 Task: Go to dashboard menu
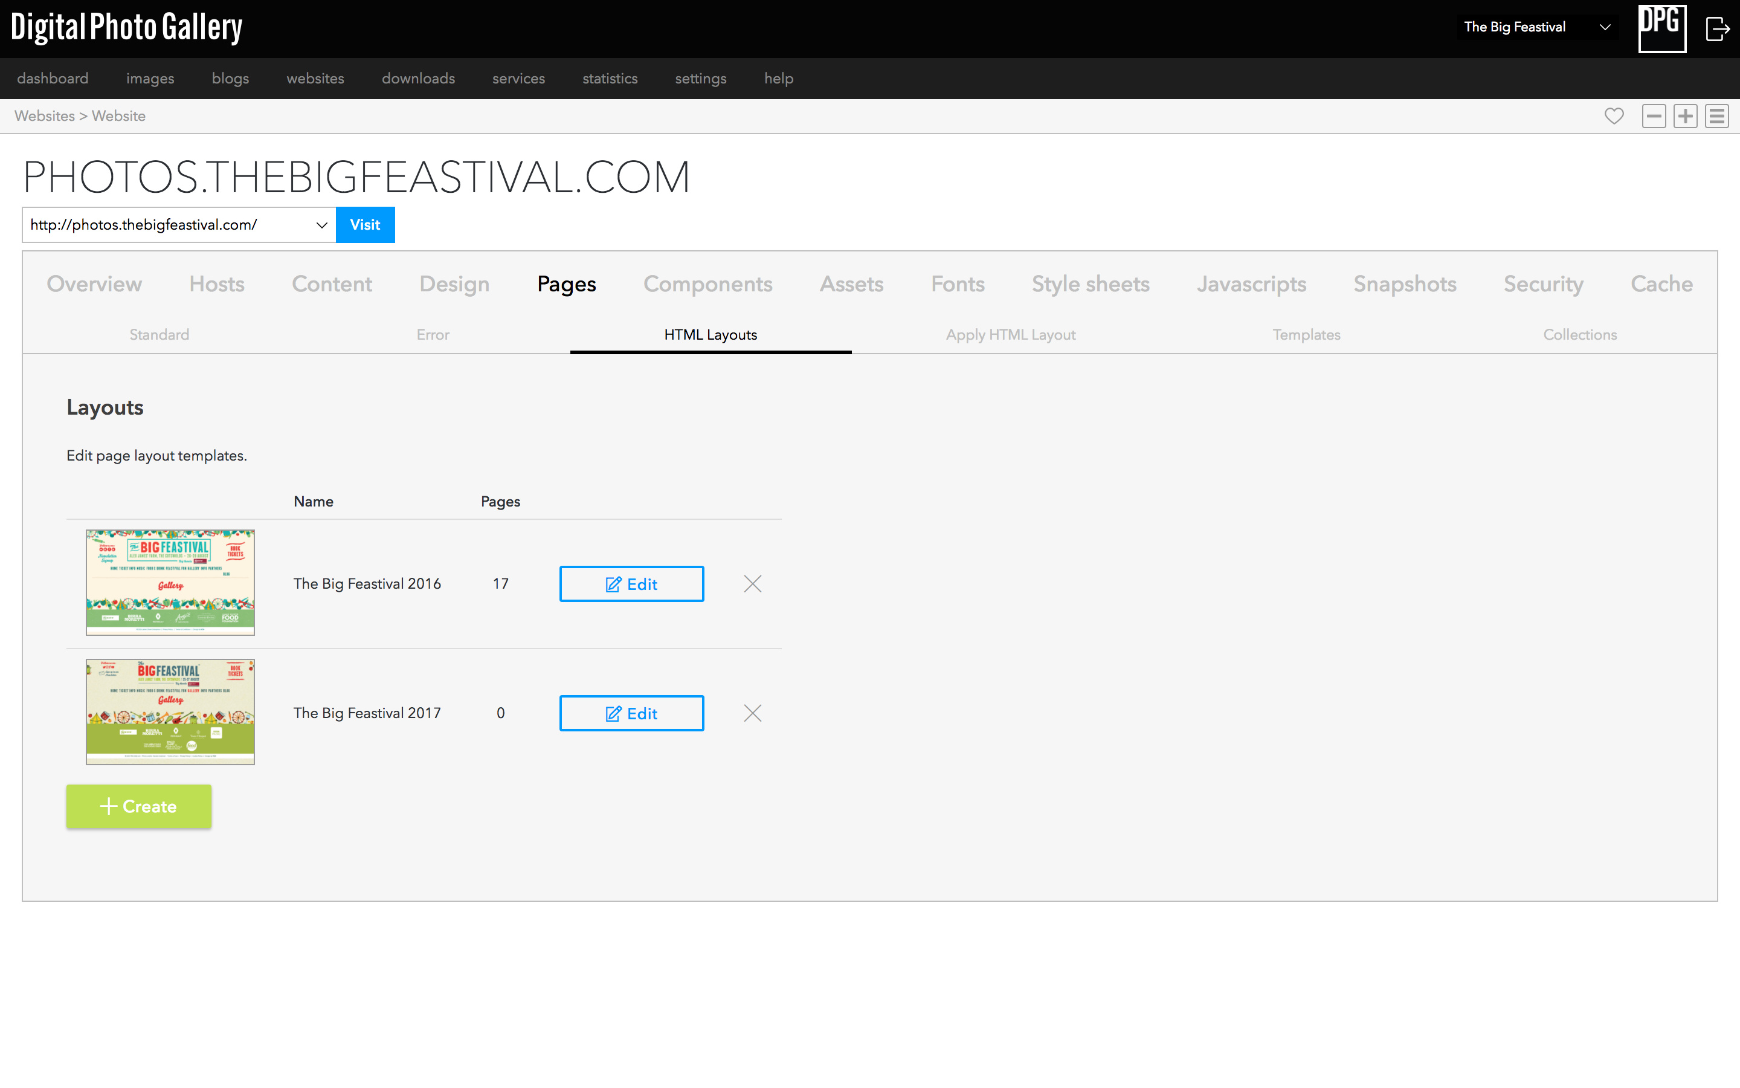click(53, 79)
